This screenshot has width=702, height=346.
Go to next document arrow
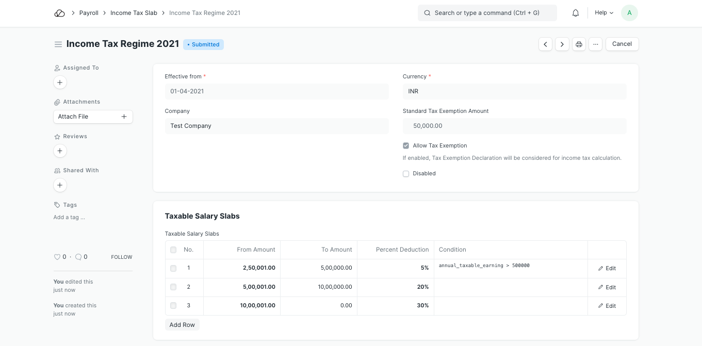pyautogui.click(x=562, y=44)
